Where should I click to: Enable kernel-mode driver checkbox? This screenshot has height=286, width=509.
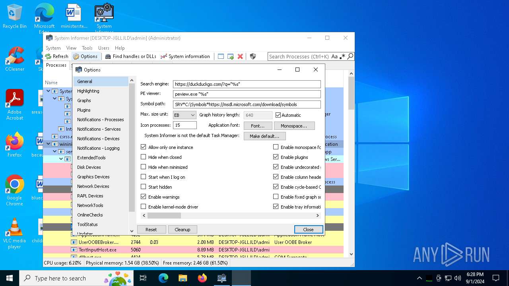click(144, 207)
